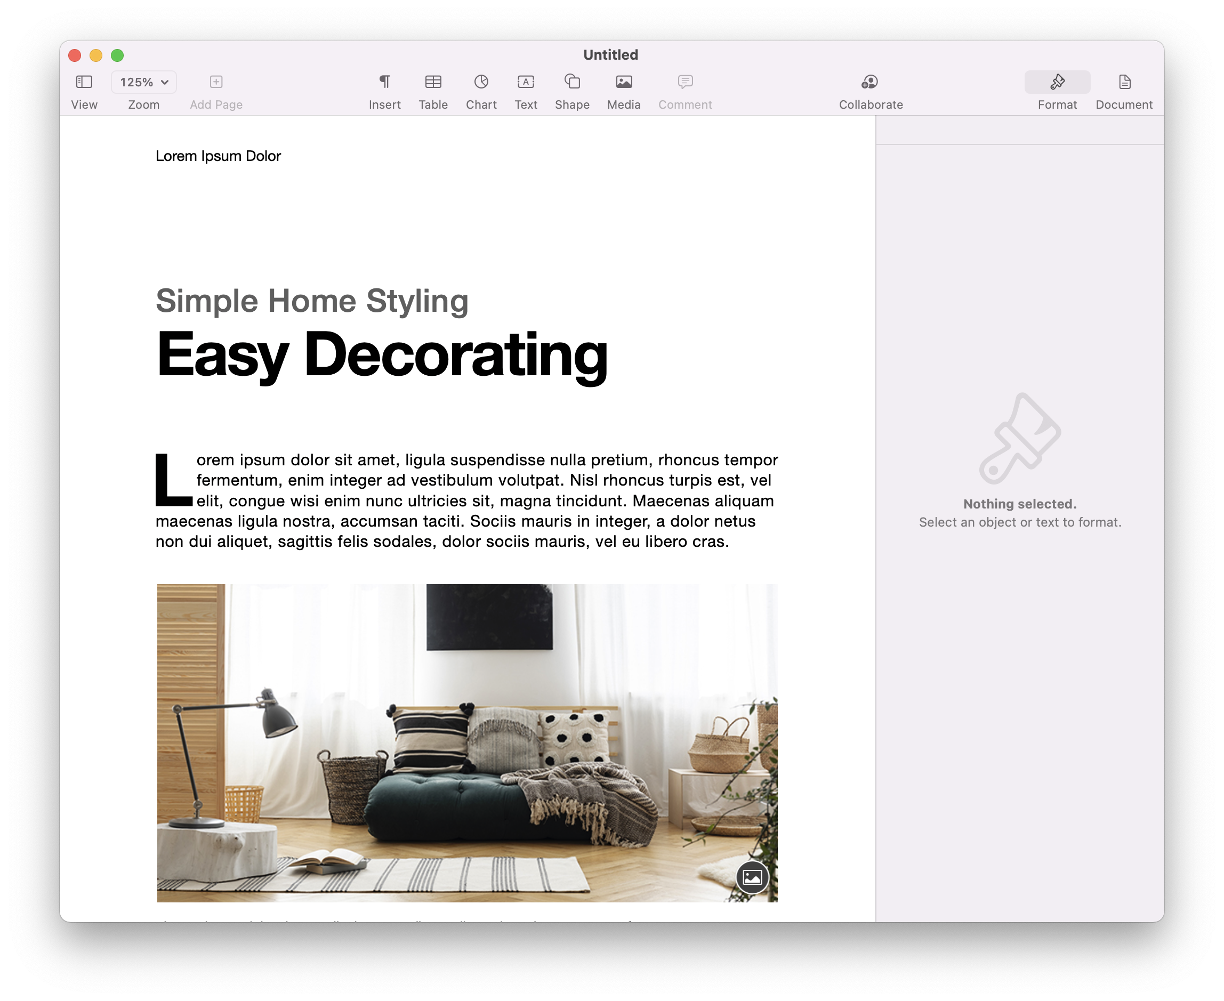Open the Collaborate options
The width and height of the screenshot is (1224, 1001).
point(870,82)
